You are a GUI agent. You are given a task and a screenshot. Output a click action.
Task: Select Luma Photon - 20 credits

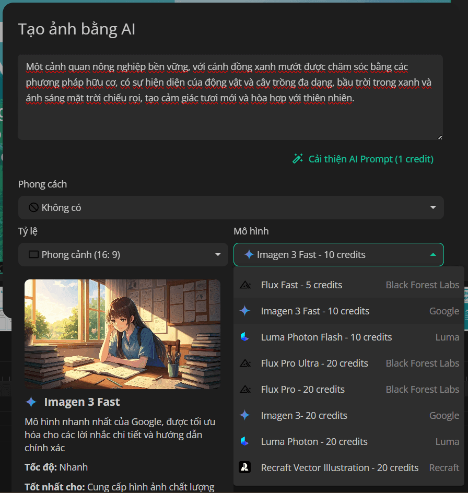[x=349, y=441]
